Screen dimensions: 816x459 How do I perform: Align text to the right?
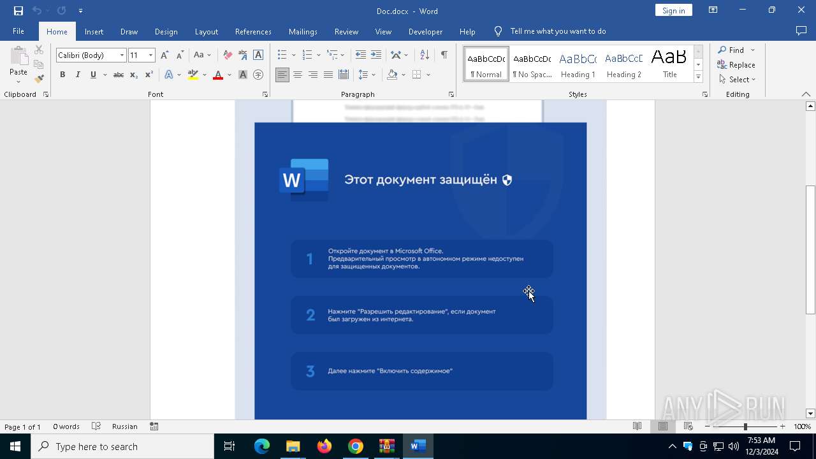(x=313, y=75)
